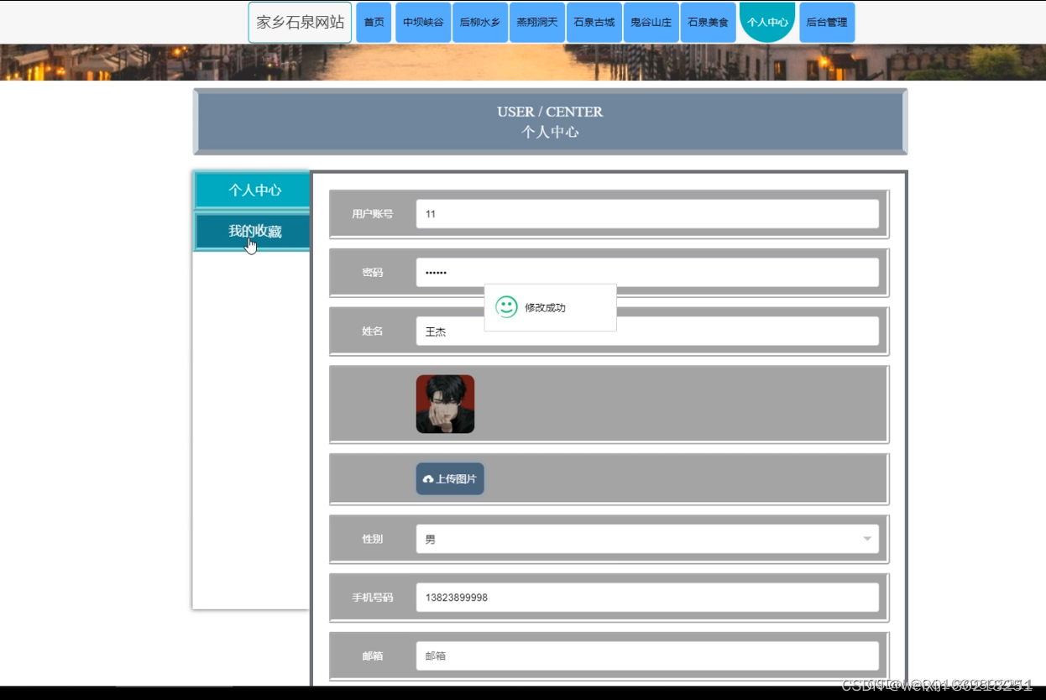Open 个人中心 from the left sidebar
The height and width of the screenshot is (700, 1046).
click(x=251, y=190)
